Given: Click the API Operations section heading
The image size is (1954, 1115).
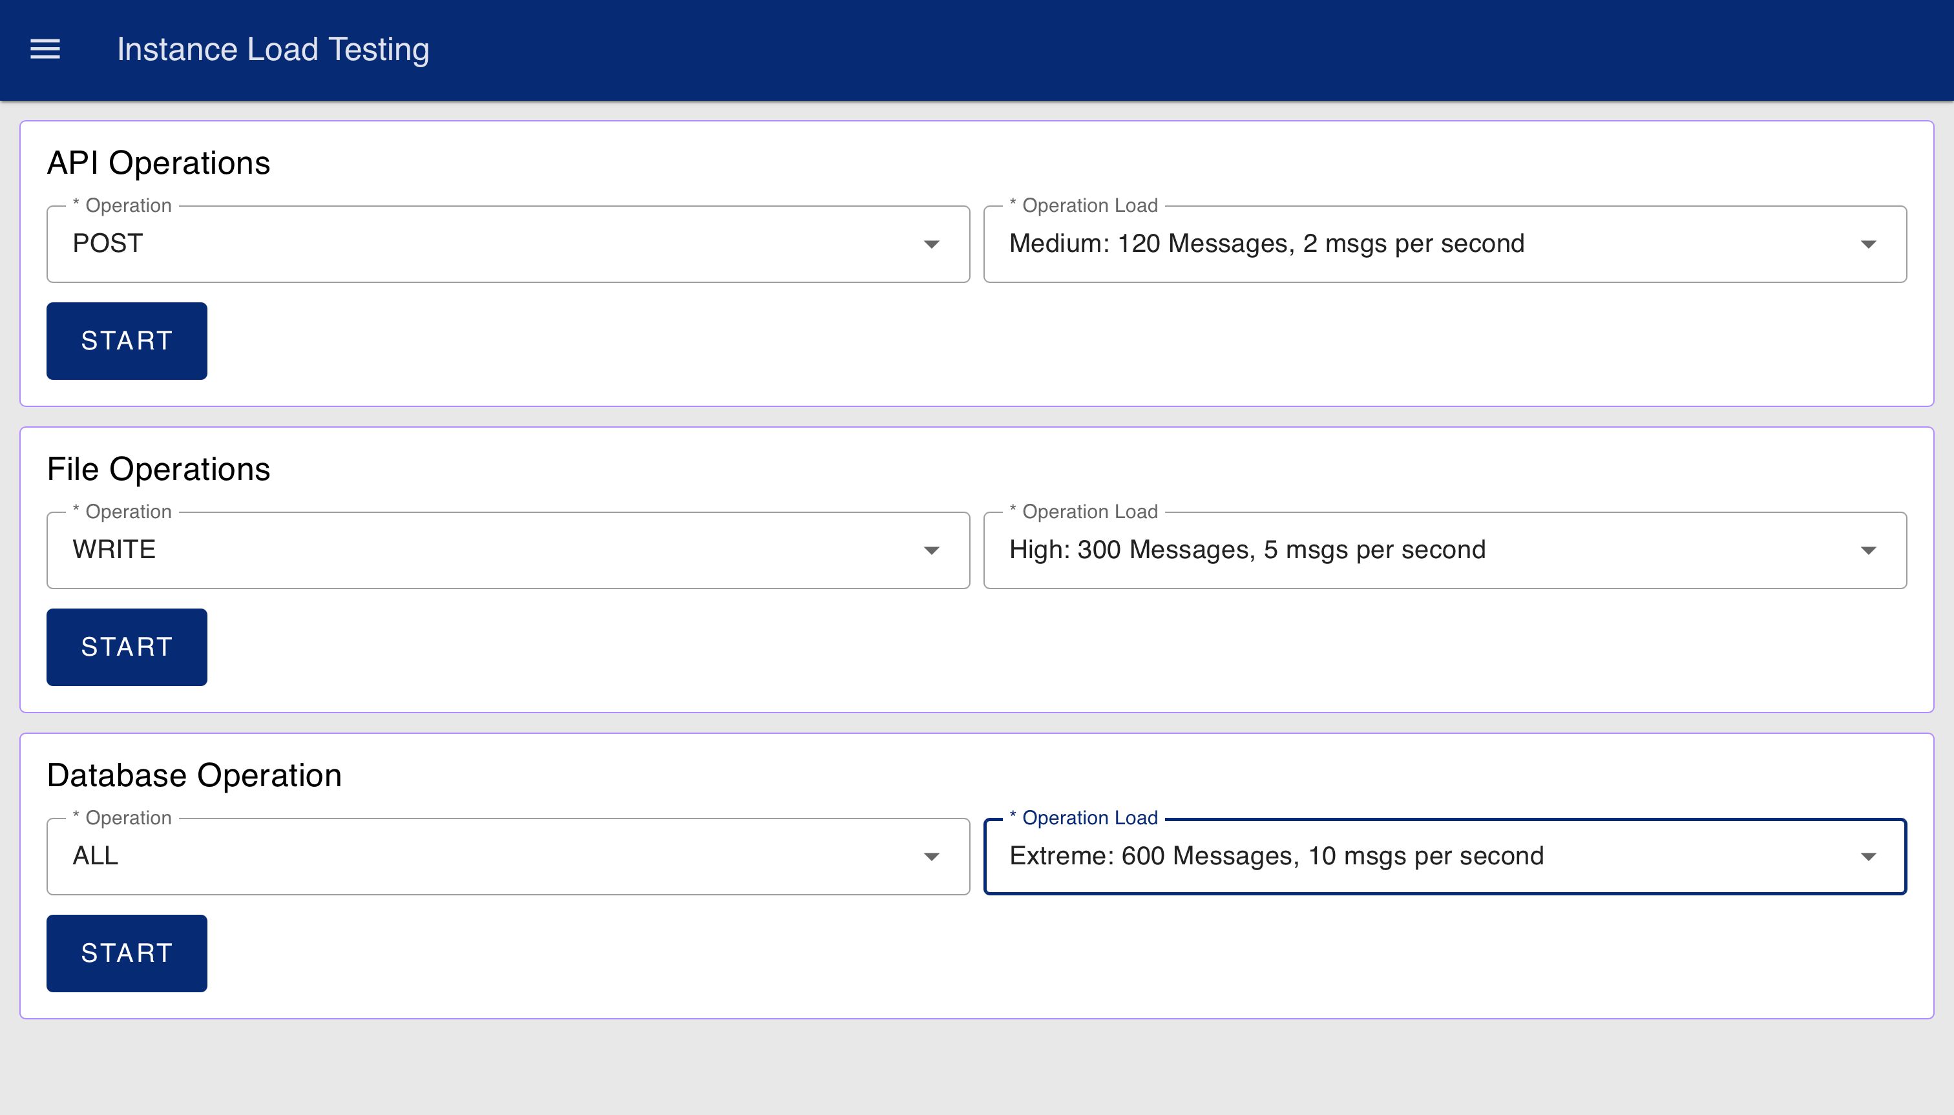Looking at the screenshot, I should (158, 163).
